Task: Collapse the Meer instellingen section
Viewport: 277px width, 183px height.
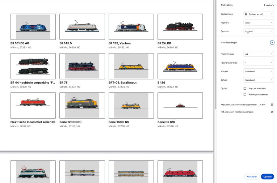Action: pyautogui.click(x=272, y=42)
